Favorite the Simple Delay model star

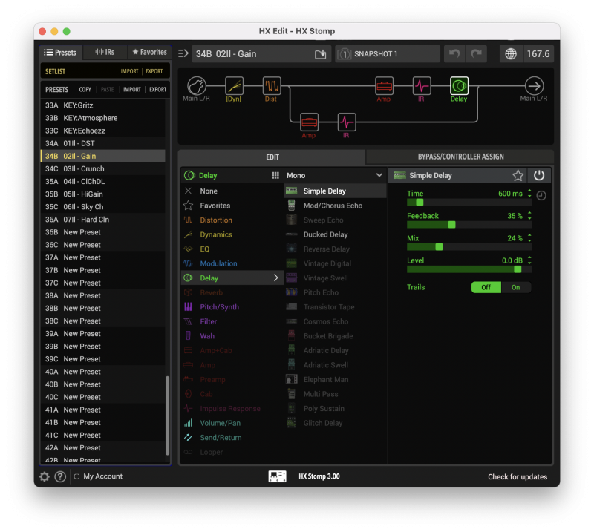point(518,175)
